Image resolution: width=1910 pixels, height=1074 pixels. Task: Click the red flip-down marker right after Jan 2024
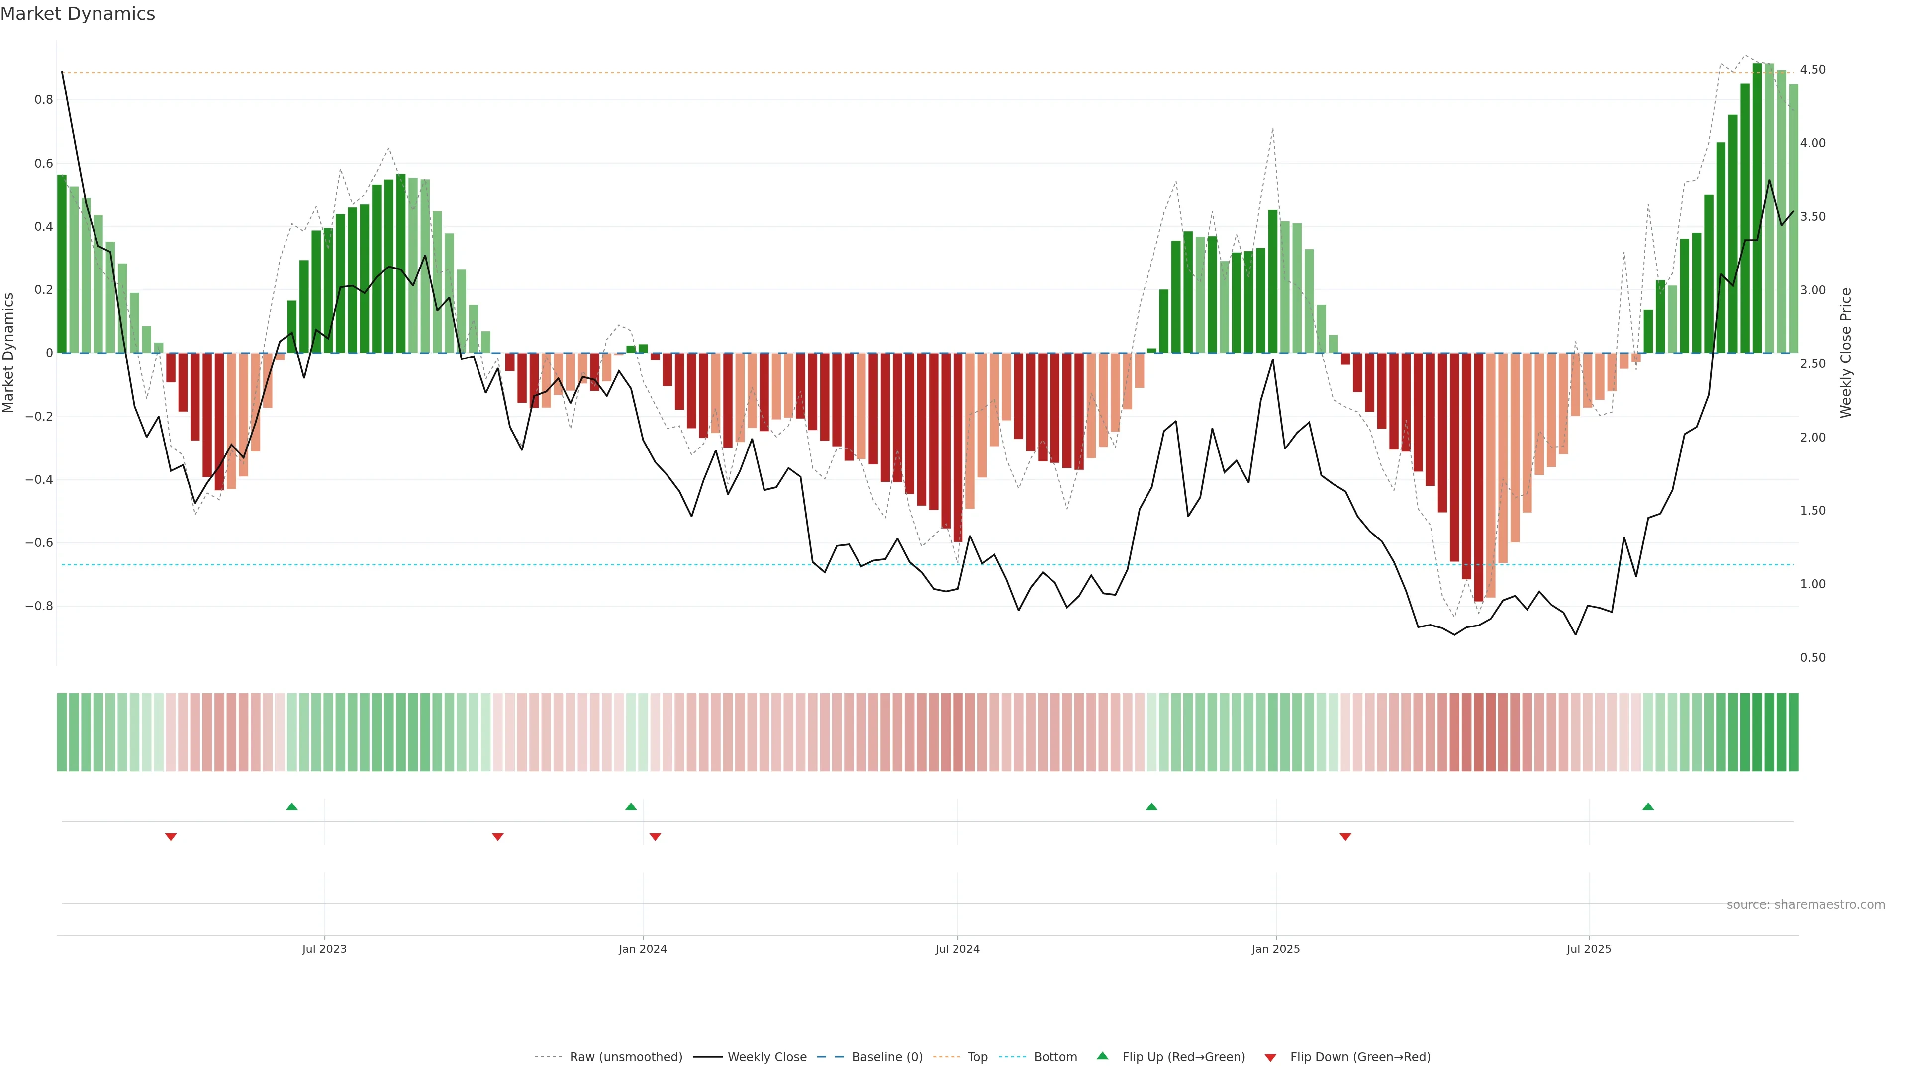pyautogui.click(x=655, y=837)
